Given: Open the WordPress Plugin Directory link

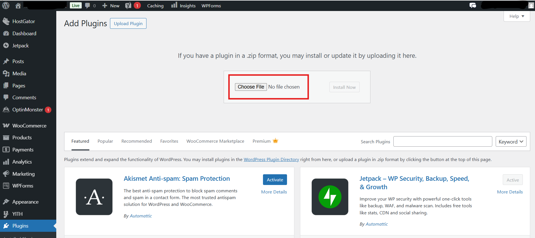Looking at the screenshot, I should click(x=271, y=160).
